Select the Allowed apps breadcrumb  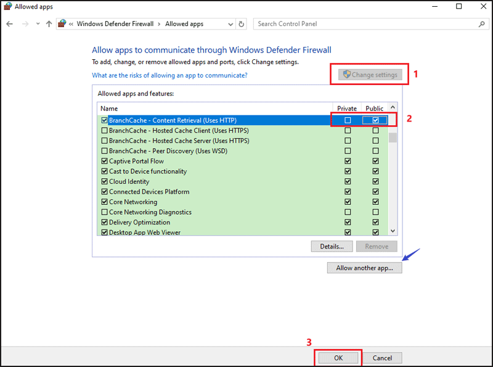click(x=184, y=24)
